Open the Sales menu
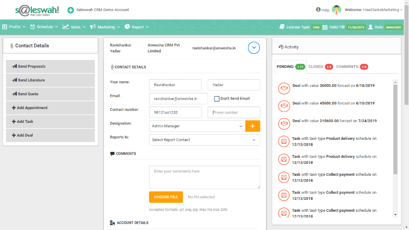This screenshot has width=409, height=230. coord(74,27)
